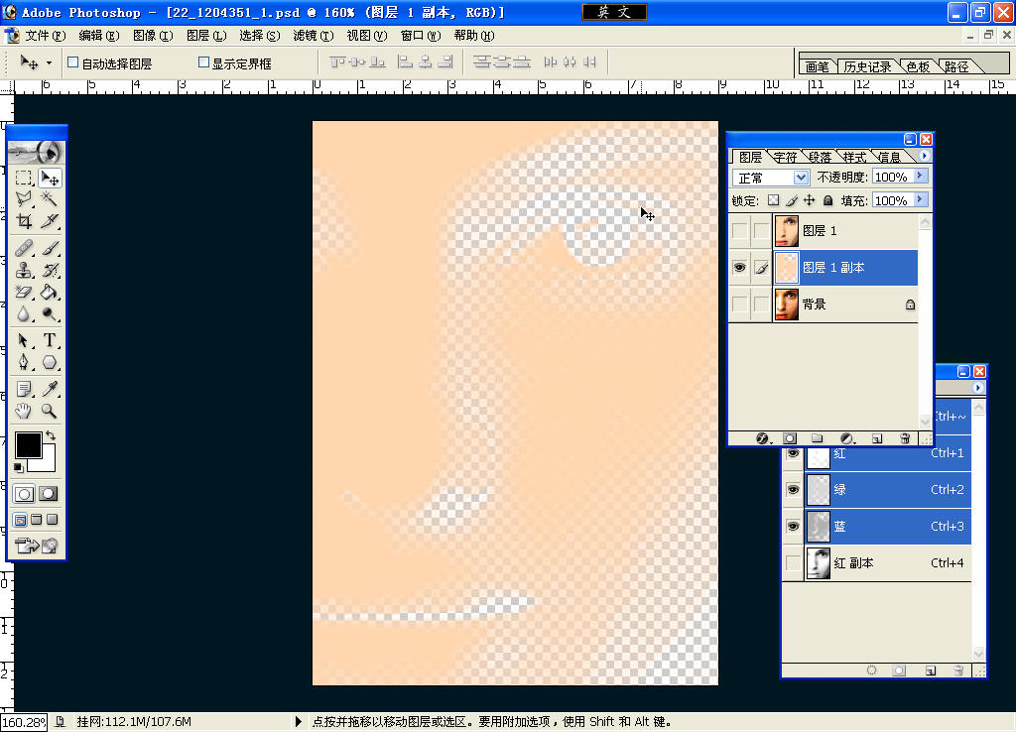
Task: Enable 自动选择图层 checkbox
Action: click(73, 62)
